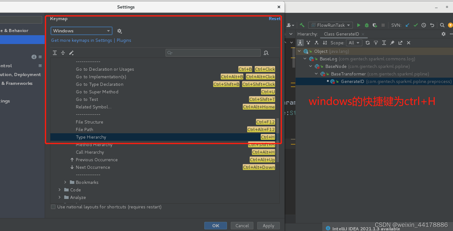Click the Run with Coverage icon
Viewport: 453px width, 231px height.
point(375,25)
